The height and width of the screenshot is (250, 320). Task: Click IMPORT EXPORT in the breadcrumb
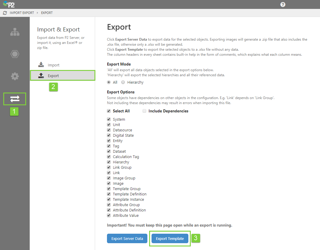coord(22,13)
